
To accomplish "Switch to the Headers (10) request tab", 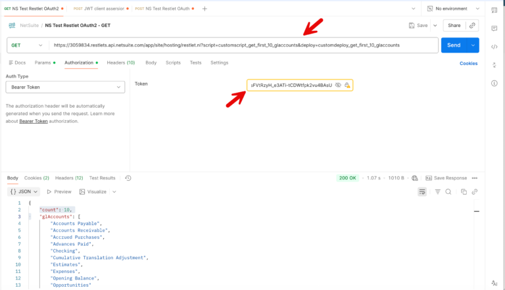I will tap(121, 62).
